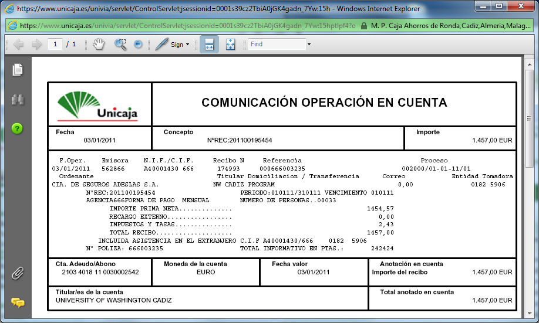
Task: Expand the Sign dropdown arrow
Action: [x=187, y=45]
